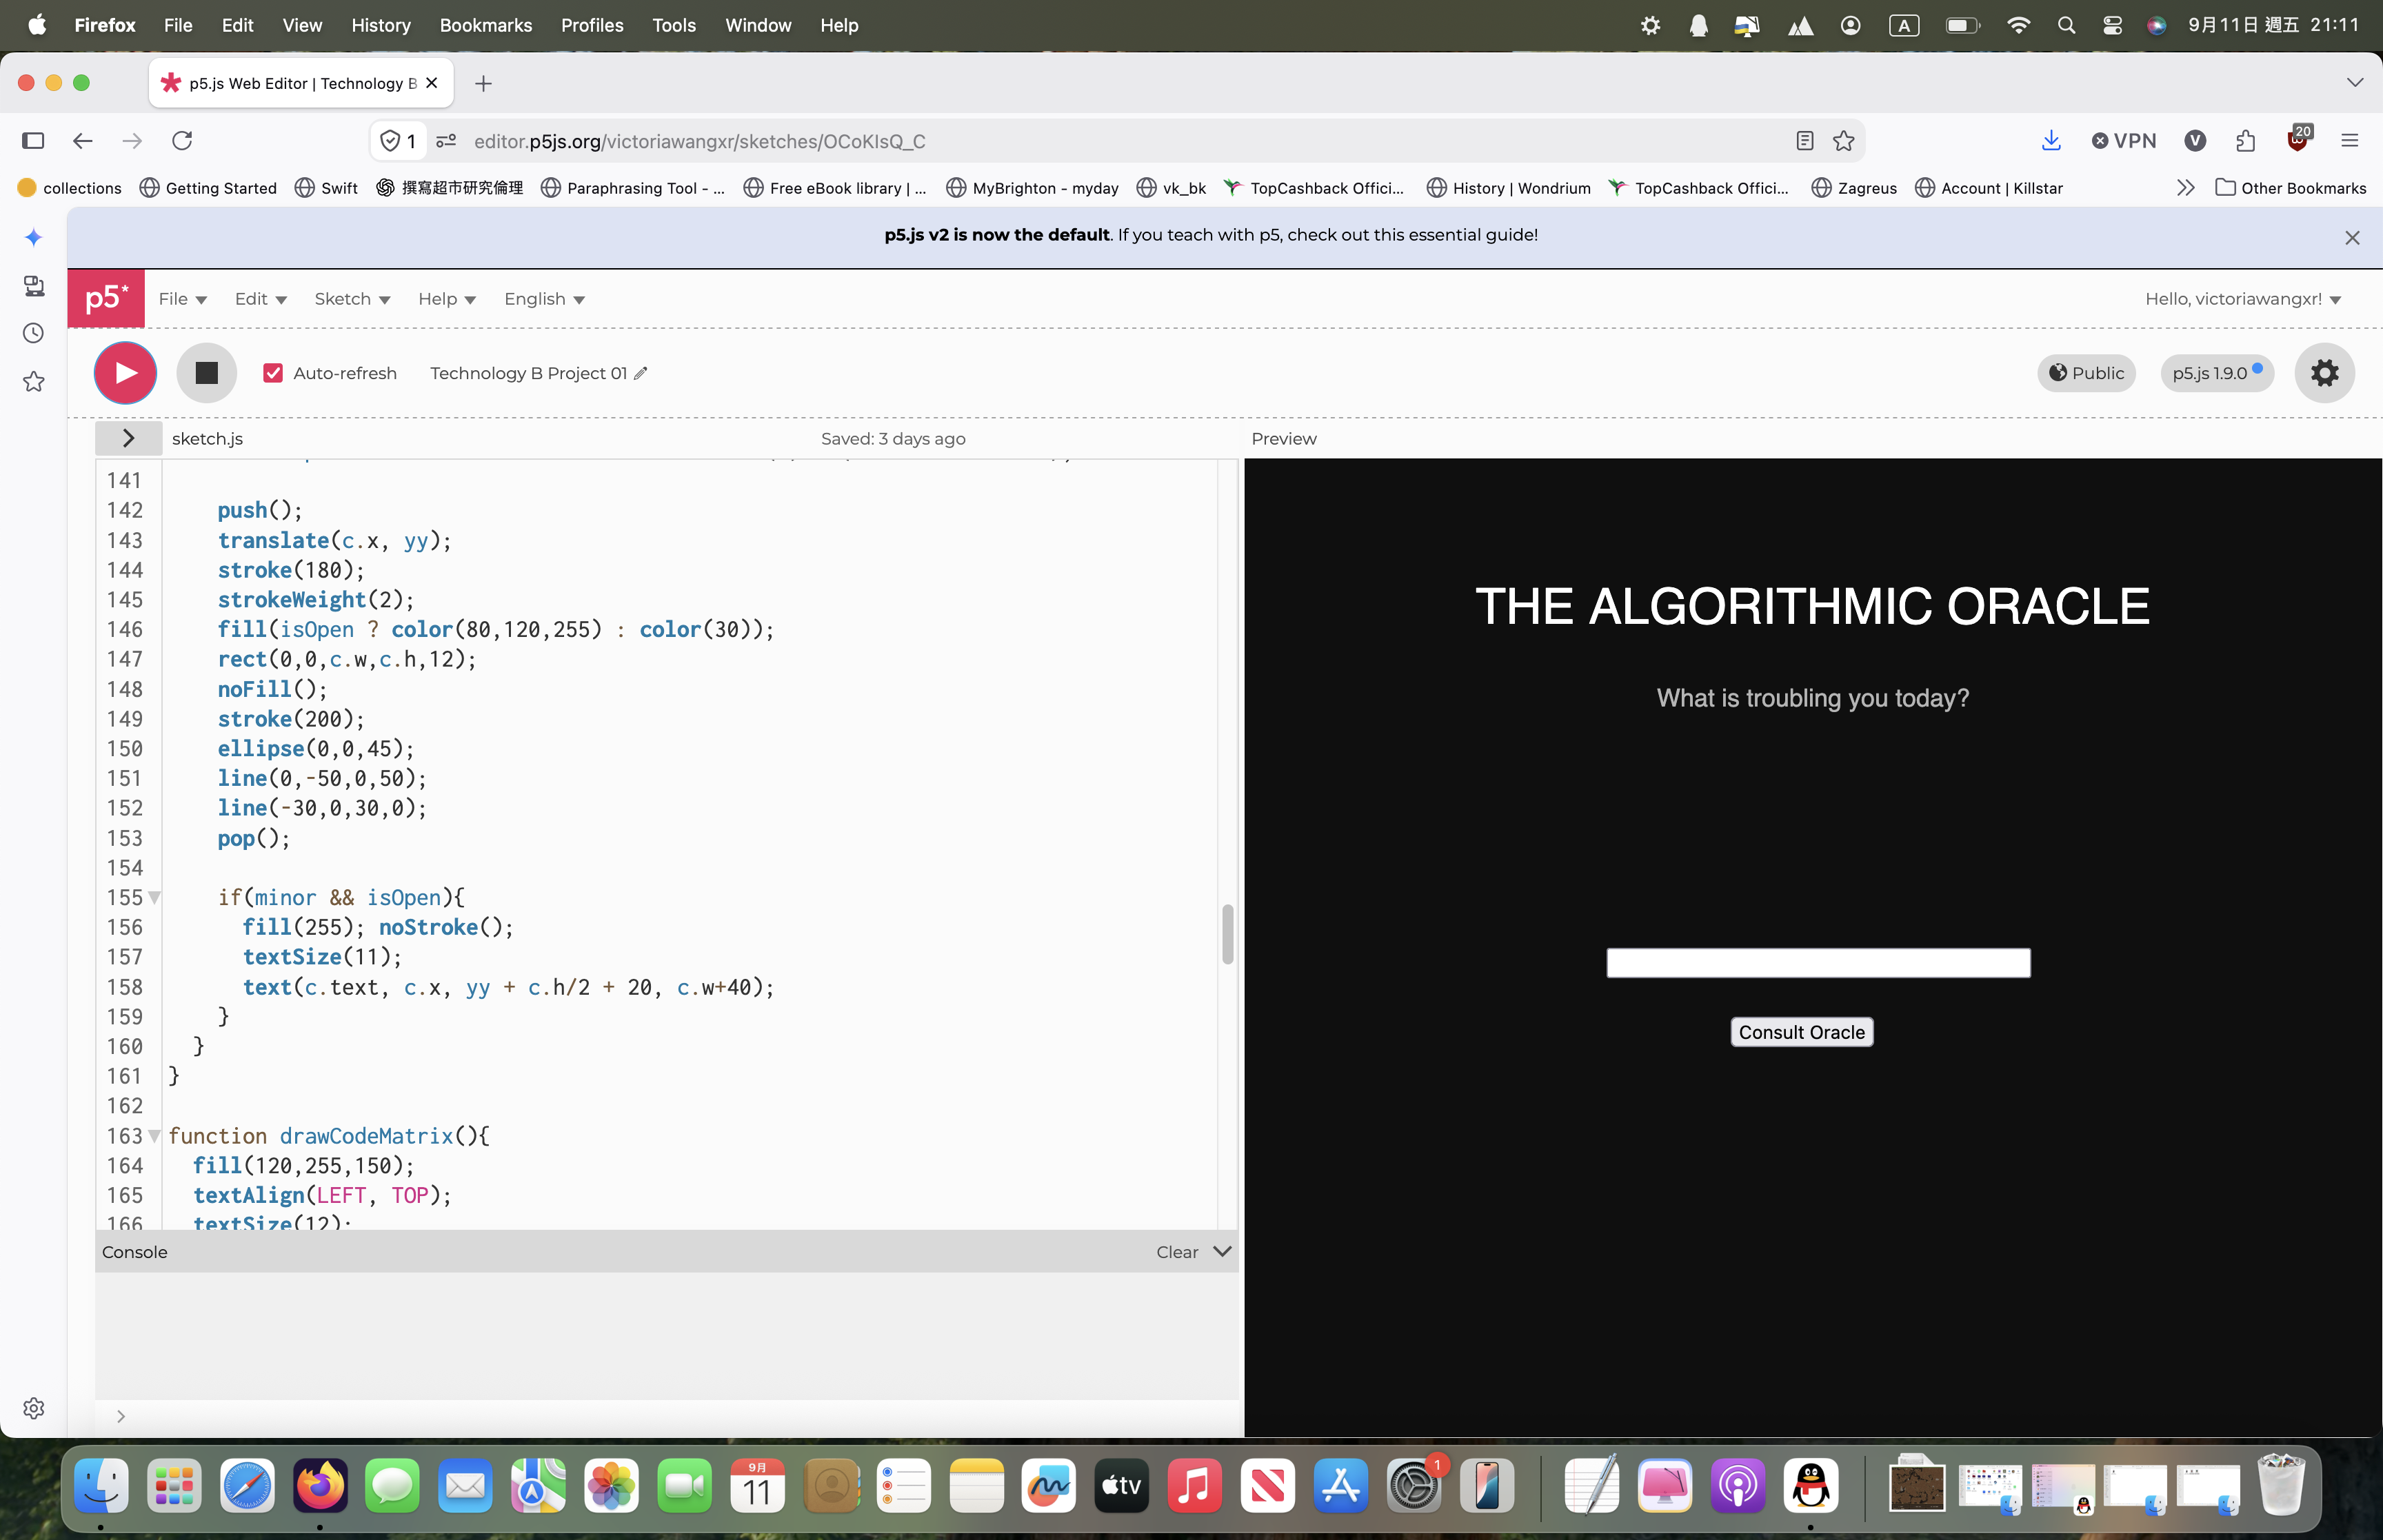Bookmark this page with the star icon
This screenshot has width=2383, height=1540.
[1843, 141]
